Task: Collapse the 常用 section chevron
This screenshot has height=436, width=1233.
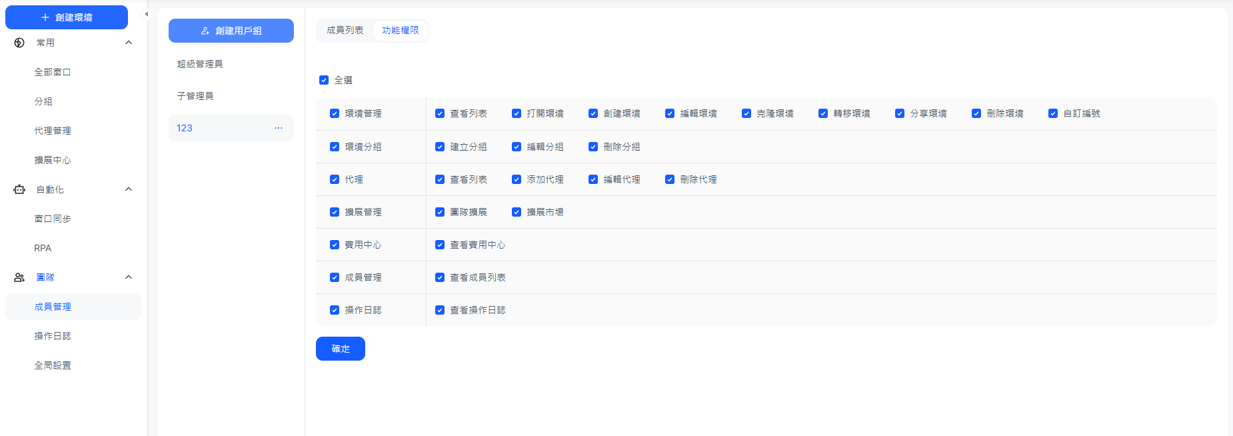Action: tap(129, 43)
